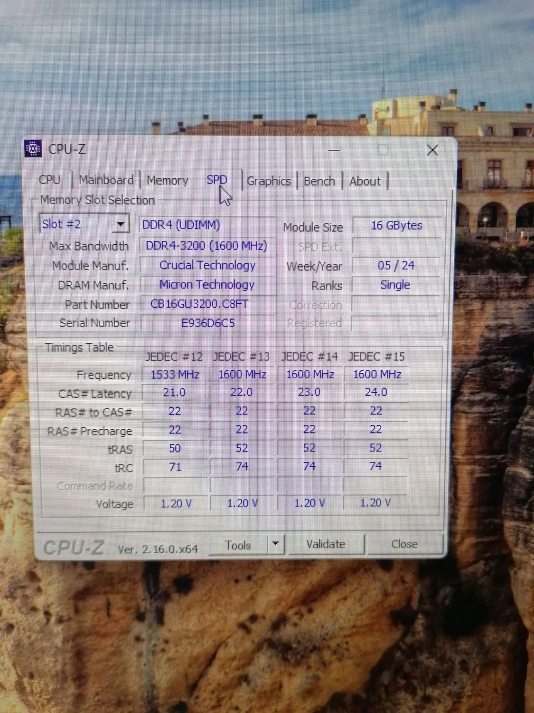Screen dimensions: 534x713
Task: Click the JEDEC #15 column header
Action: coord(376,356)
